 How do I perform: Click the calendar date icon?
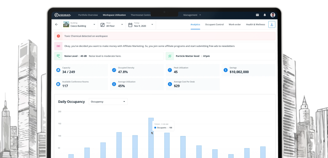[130, 25]
